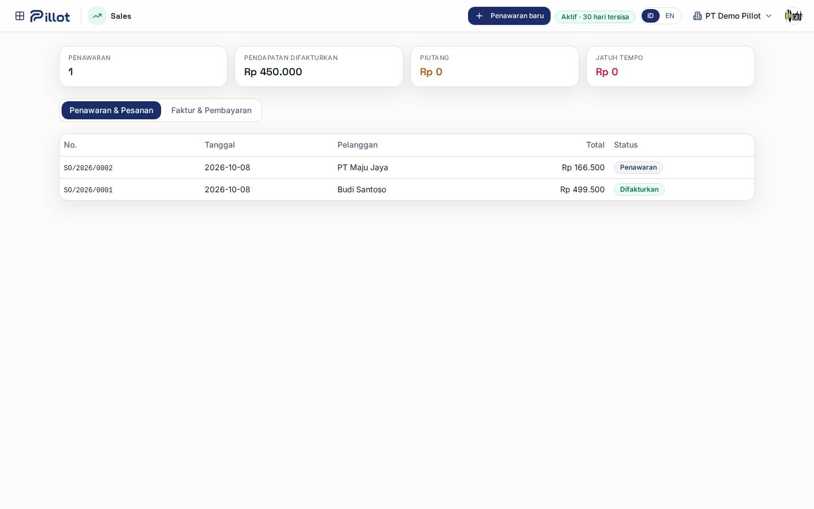Click the Difakturkan status badge
The width and height of the screenshot is (814, 509).
pyautogui.click(x=639, y=189)
